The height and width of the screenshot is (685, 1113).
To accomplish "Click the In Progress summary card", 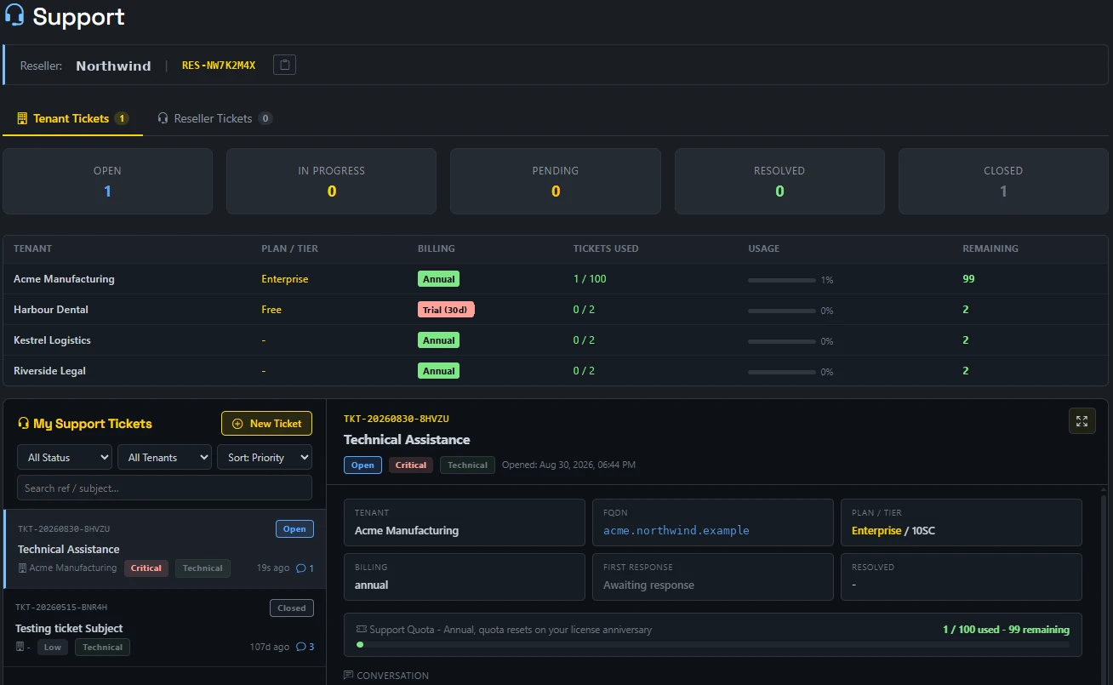I will click(x=331, y=181).
